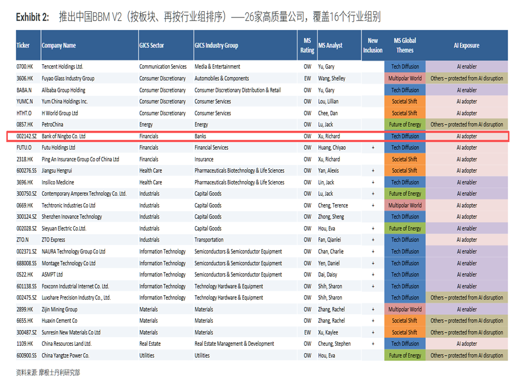This screenshot has height=387, width=518.
Task: Click the plus sign in Futu Holdings row
Action: pos(372,148)
